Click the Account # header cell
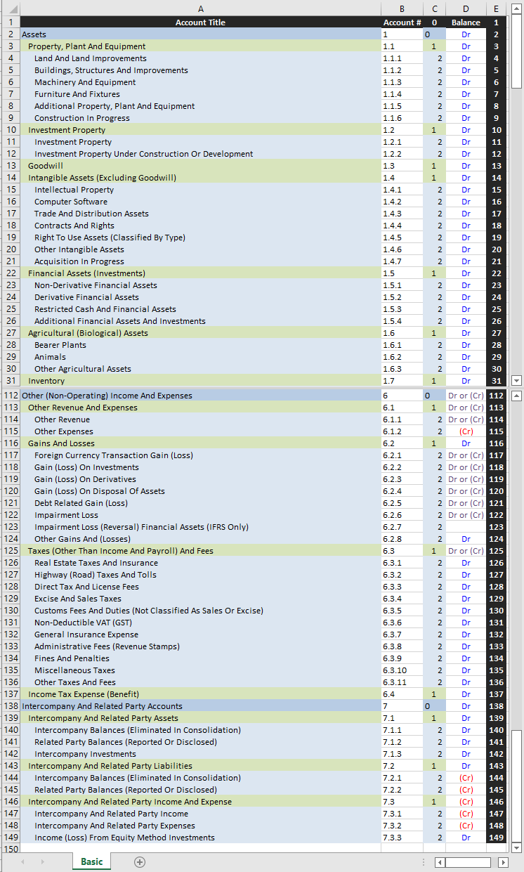 [x=402, y=22]
